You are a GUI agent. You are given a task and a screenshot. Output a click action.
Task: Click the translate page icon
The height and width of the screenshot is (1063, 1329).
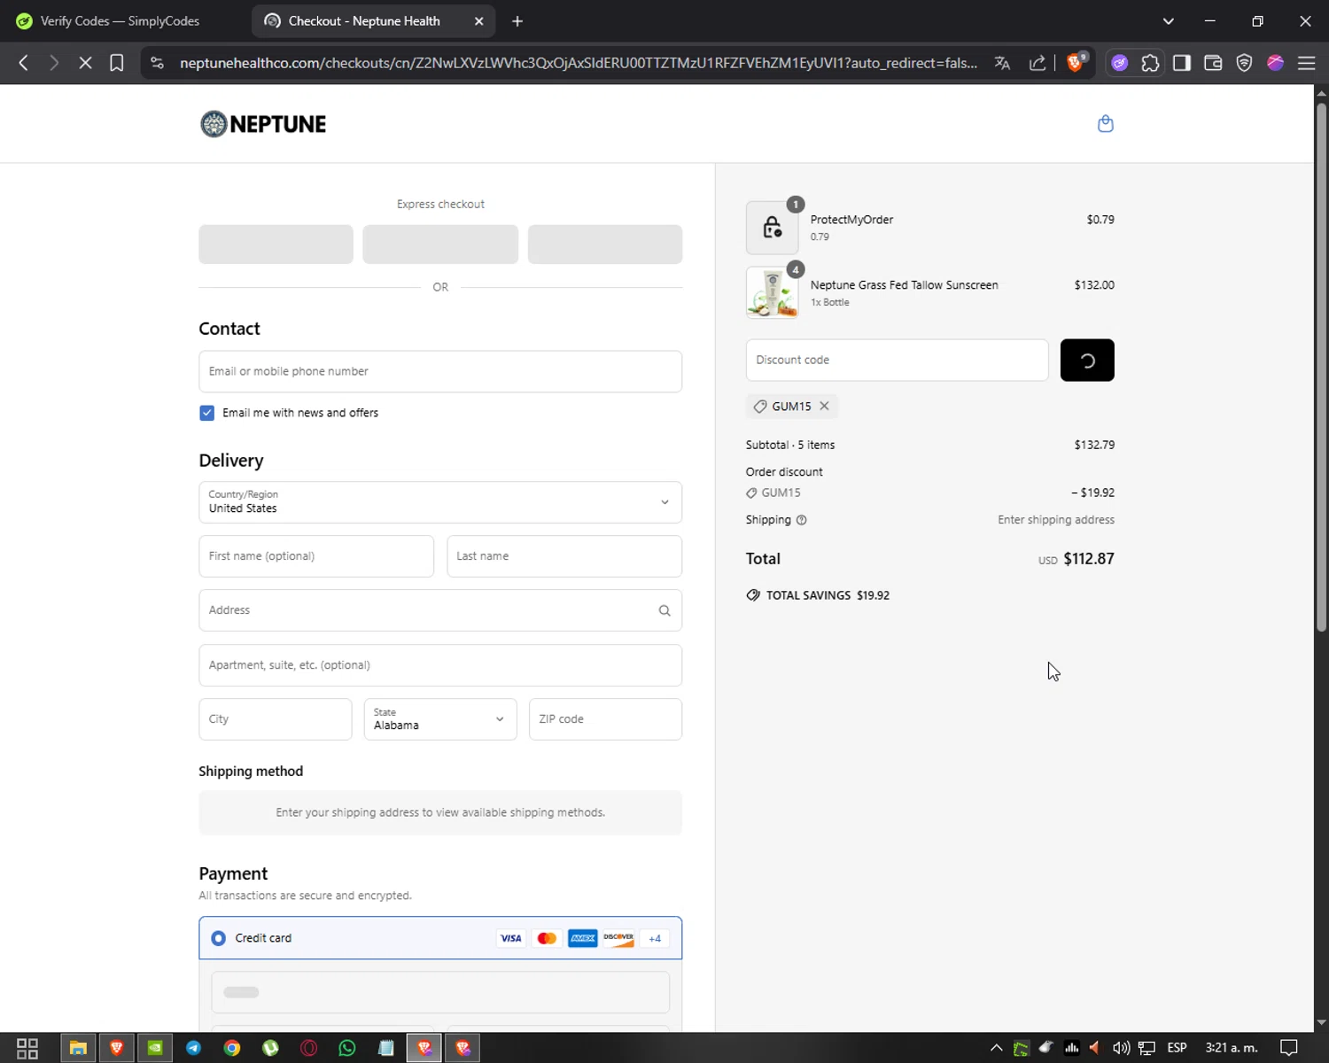(x=1002, y=63)
